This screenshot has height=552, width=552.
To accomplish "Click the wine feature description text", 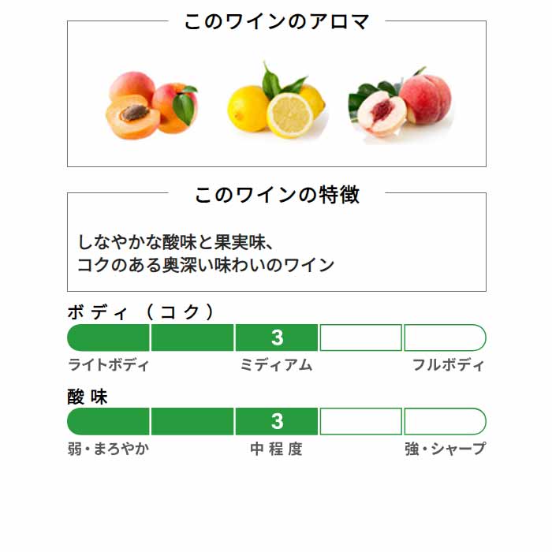I will (206, 253).
